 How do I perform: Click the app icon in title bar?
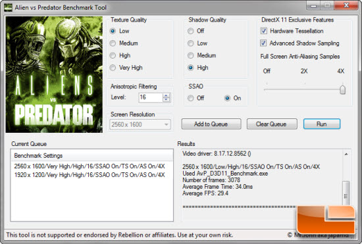coord(8,7)
